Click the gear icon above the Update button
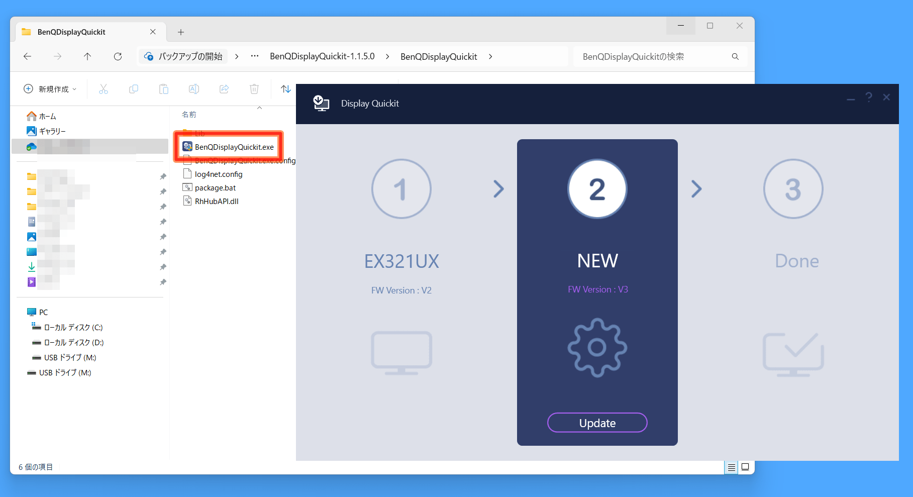Viewport: 913px width, 497px height. click(597, 347)
